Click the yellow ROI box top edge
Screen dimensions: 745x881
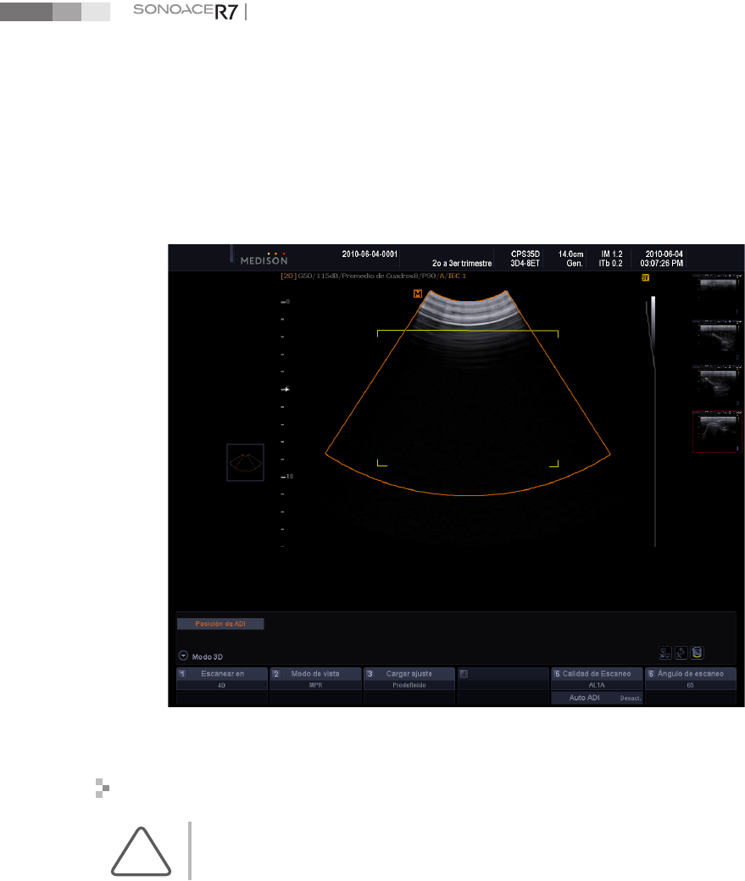468,331
